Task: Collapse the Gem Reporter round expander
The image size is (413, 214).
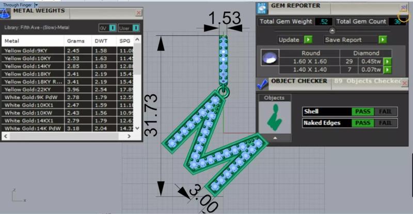Action: [332, 30]
